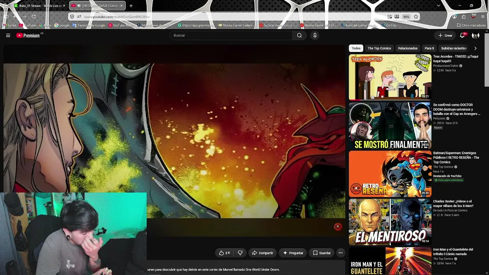Image resolution: width=489 pixels, height=275 pixels.
Task: Click the Compartir share button
Action: pos(263,253)
